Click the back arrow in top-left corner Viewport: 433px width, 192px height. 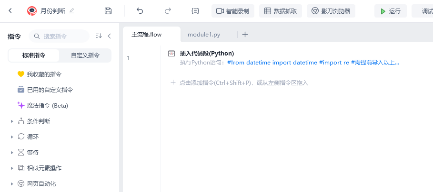click(10, 10)
